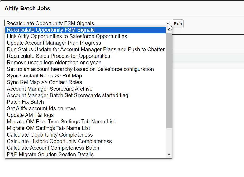
Task: Choose Update AM T&I logs
Action: pos(85,115)
